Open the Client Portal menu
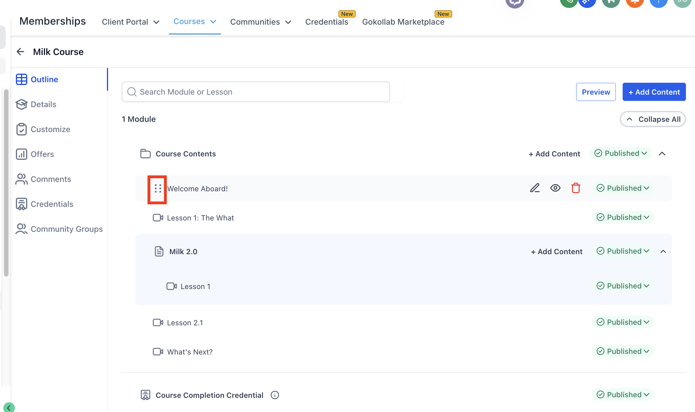Screen dimensions: 695x412 click(130, 22)
